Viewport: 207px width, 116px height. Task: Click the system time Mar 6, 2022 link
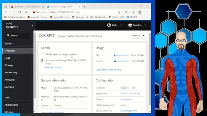pyautogui.click(x=130, y=93)
